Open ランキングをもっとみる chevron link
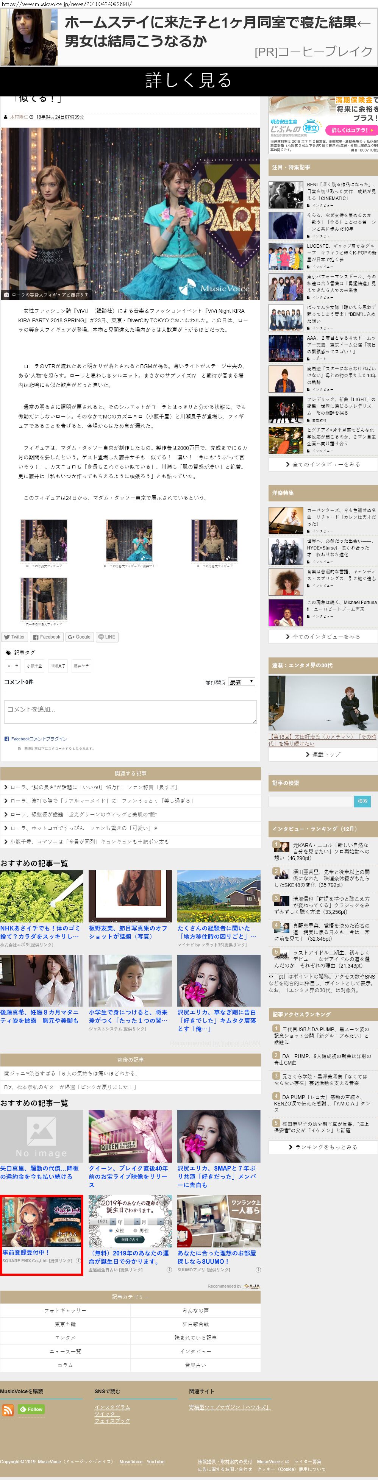 pos(323,1147)
